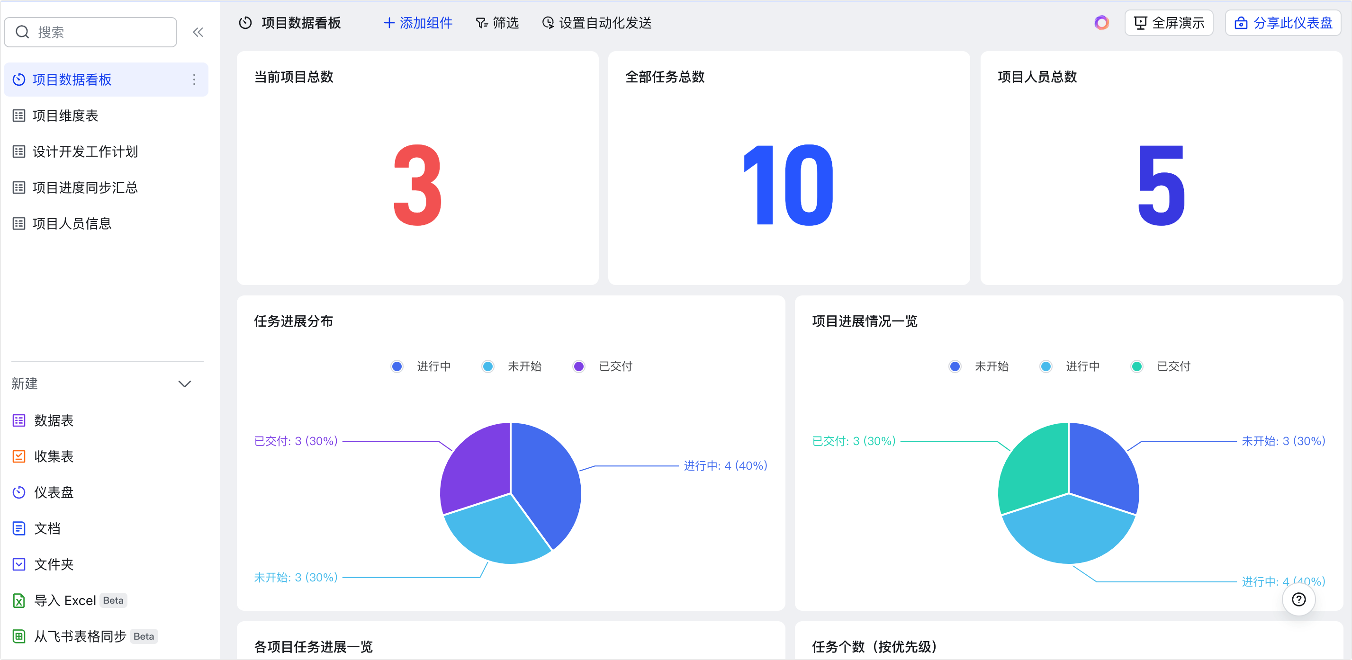Click 从飞书表格同步 label text
Image resolution: width=1352 pixels, height=660 pixels.
(x=81, y=636)
